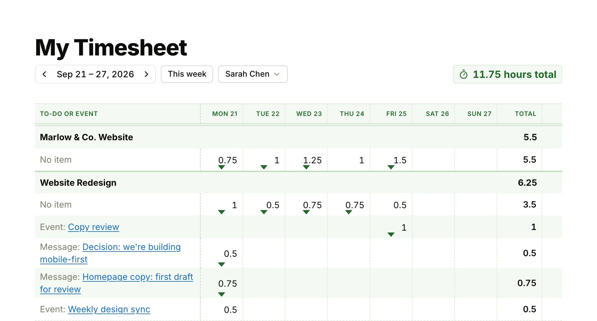Expand Website Redesign No item Wednesday 0.75 triangle

tap(306, 212)
